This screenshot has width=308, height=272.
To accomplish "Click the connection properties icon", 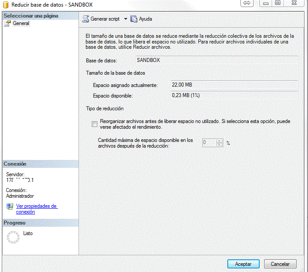I will [x=10, y=207].
